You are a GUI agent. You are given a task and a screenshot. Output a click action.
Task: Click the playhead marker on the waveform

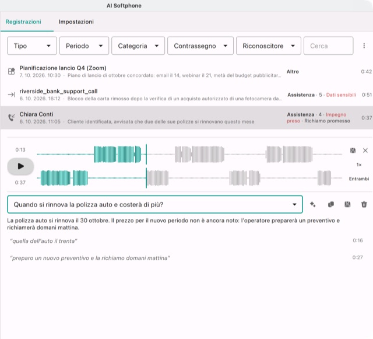click(146, 166)
